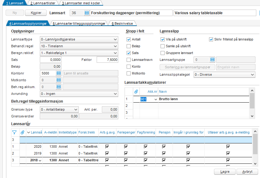The height and width of the screenshot is (178, 260).
Task: Click the Lagre button
Action: tap(225, 172)
